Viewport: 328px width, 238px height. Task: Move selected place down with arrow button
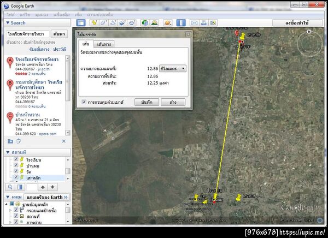52,187
